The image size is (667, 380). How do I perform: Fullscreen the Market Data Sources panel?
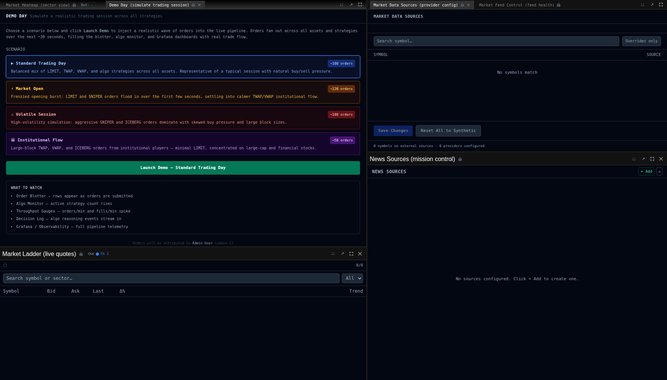coord(661,5)
